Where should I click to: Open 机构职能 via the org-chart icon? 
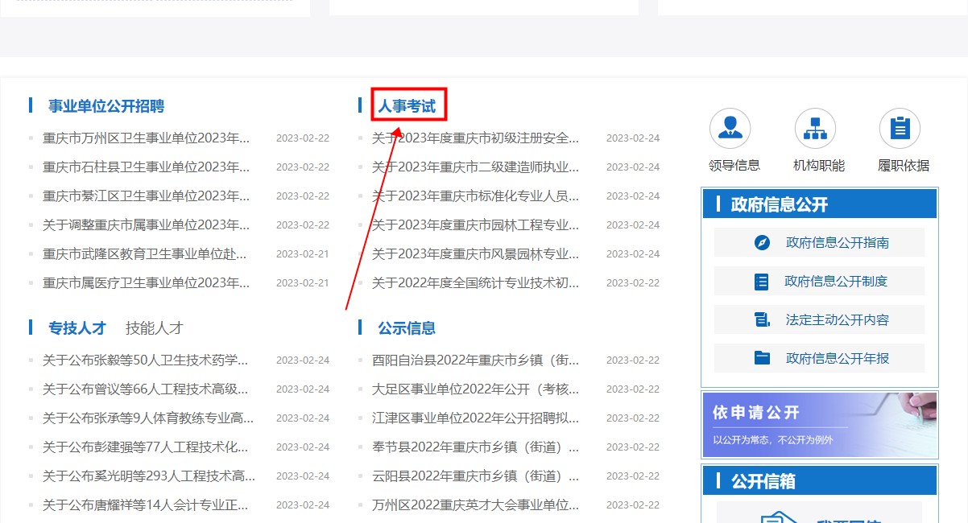[815, 127]
